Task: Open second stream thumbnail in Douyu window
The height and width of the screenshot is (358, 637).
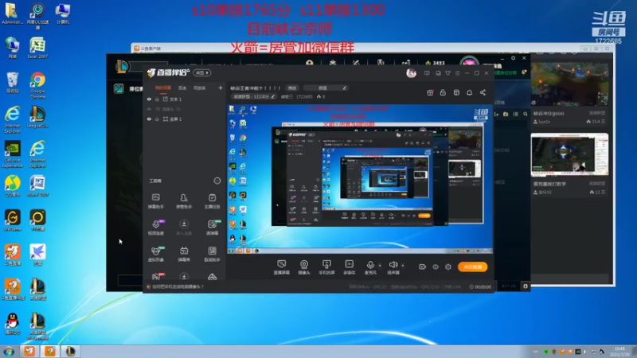Action: tap(569, 154)
